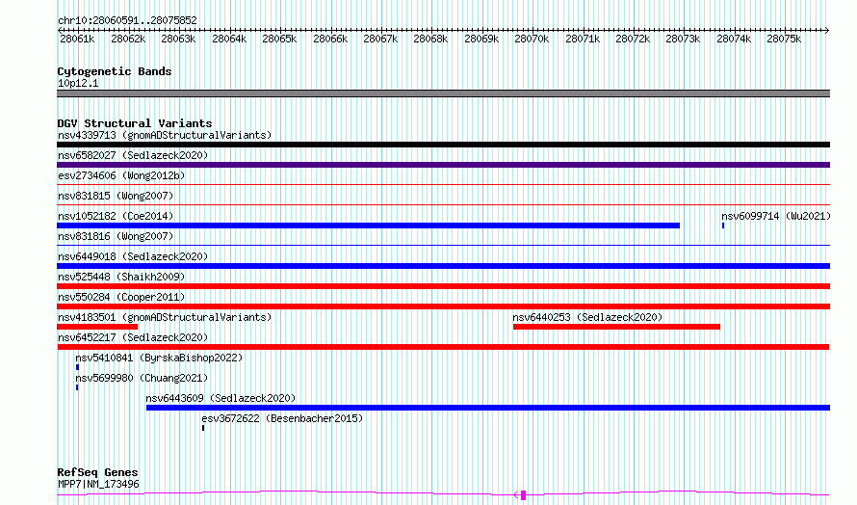The height and width of the screenshot is (505, 857).
Task: Click the DGV Structural Variants track title
Action: point(135,123)
